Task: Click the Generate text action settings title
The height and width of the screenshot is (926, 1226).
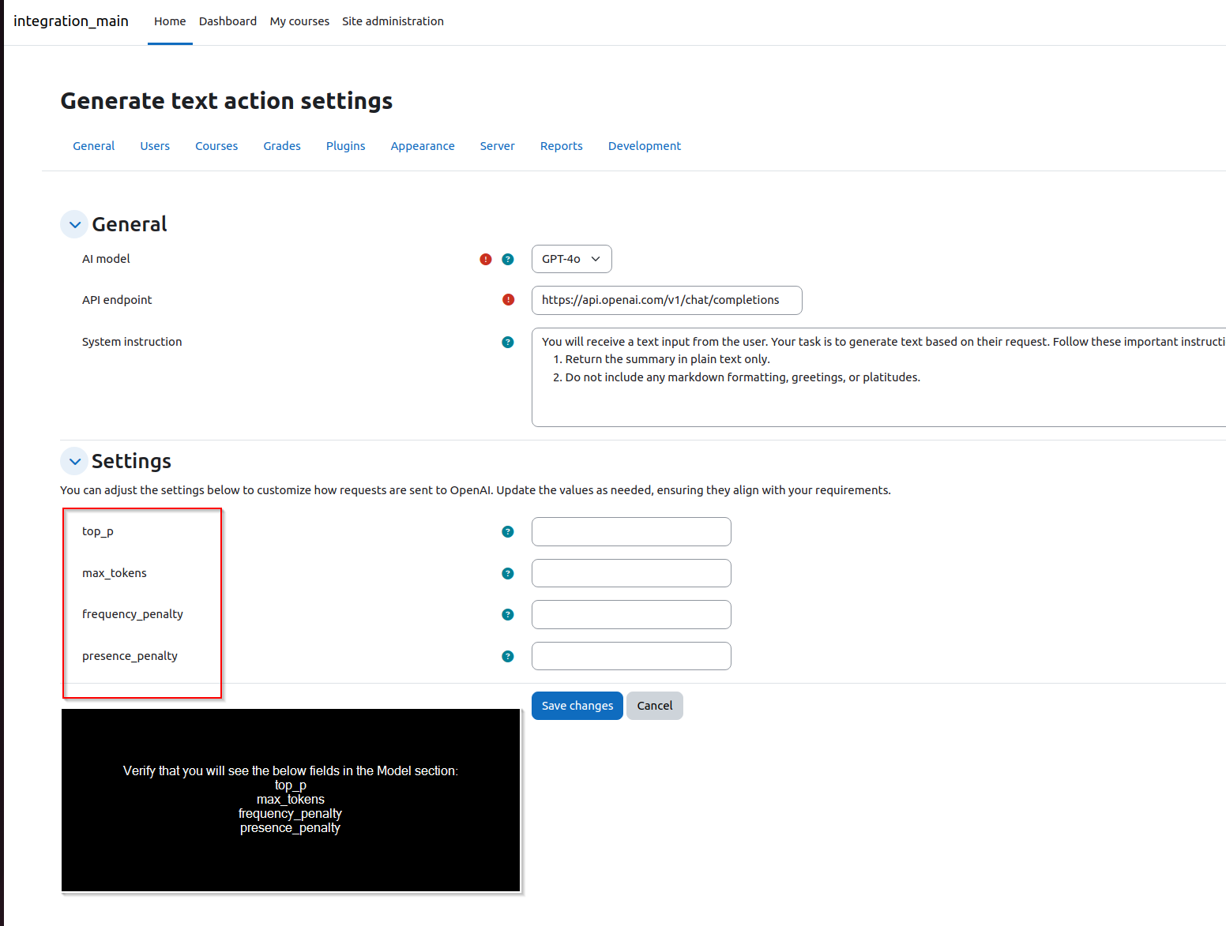Action: point(227,101)
